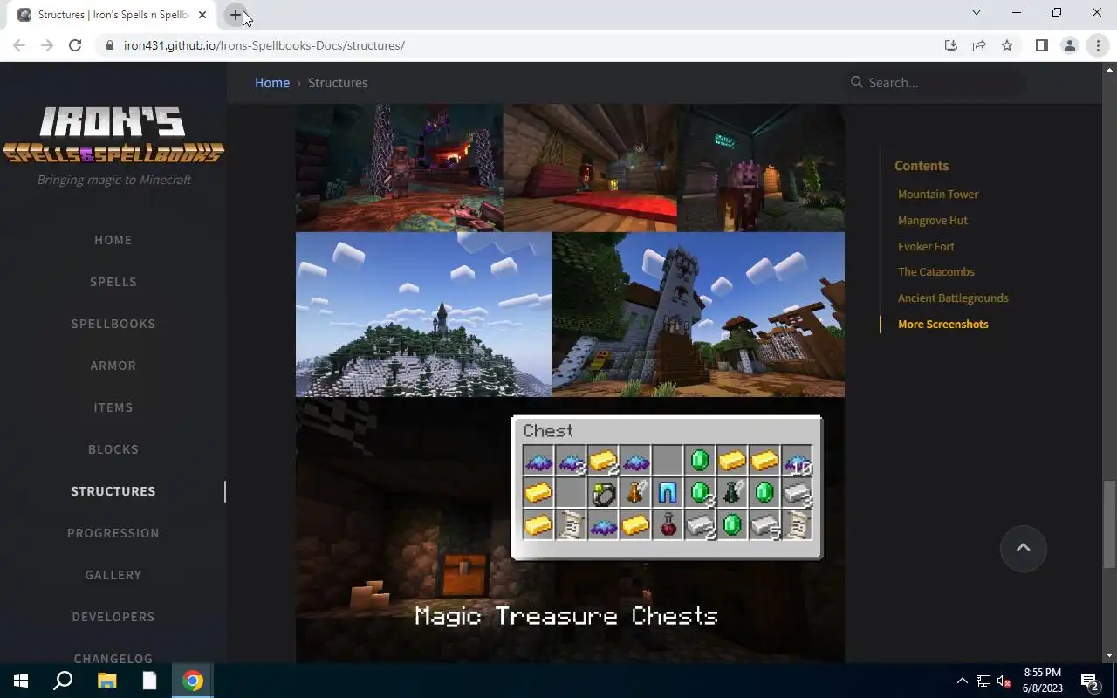Open the notification center icon
This screenshot has width=1117, height=698.
click(1090, 681)
